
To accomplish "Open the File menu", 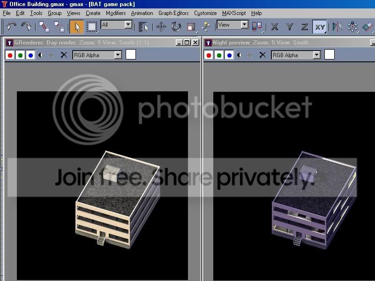I will coord(7,13).
